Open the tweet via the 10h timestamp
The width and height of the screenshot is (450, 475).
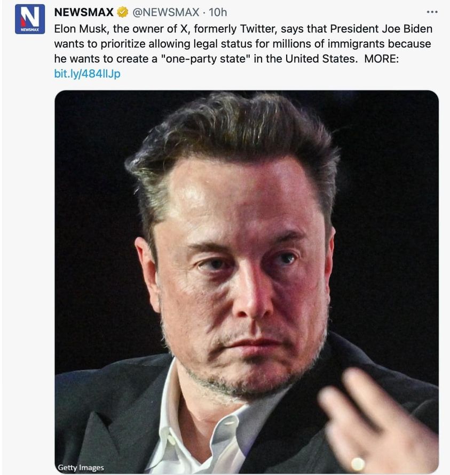[x=218, y=12]
